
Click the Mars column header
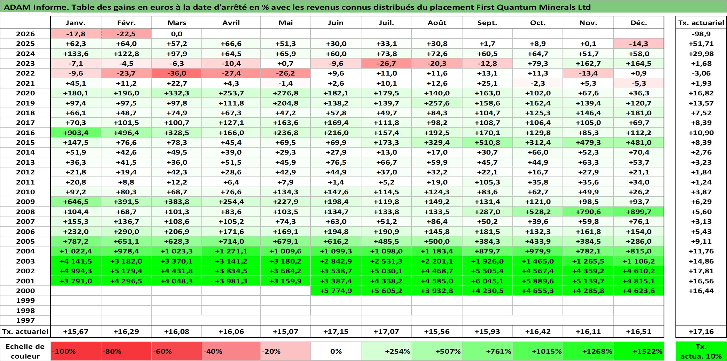[x=177, y=23]
